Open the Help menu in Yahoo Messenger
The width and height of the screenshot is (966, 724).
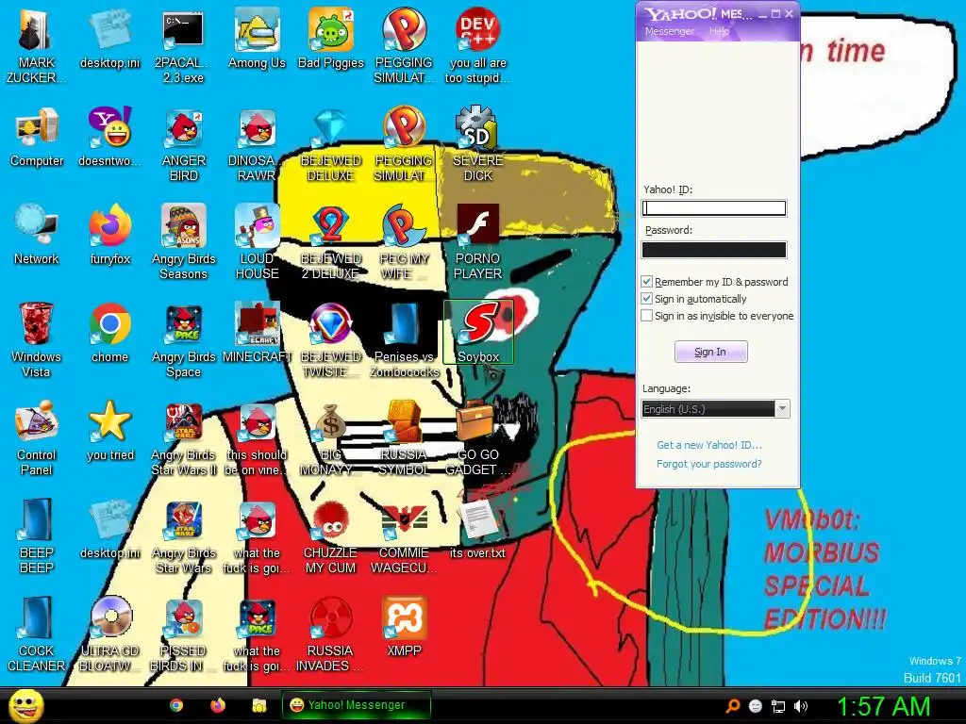point(718,31)
